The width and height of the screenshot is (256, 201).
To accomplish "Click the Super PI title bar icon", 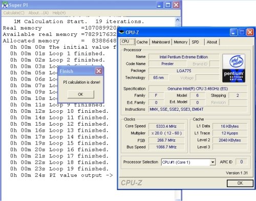I will pyautogui.click(x=5, y=5).
